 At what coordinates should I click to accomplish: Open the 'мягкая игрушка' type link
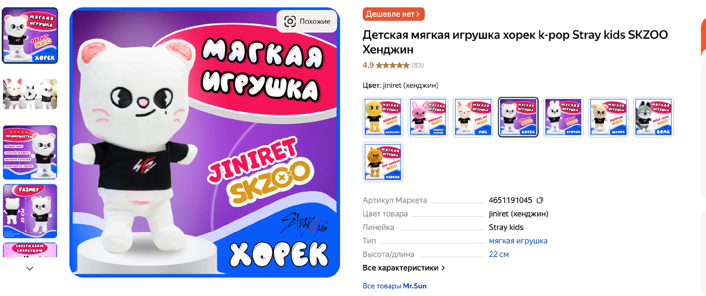(x=518, y=241)
